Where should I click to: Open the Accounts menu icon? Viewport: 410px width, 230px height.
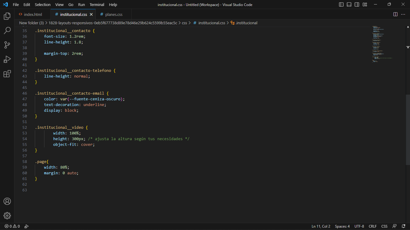pos(7,201)
